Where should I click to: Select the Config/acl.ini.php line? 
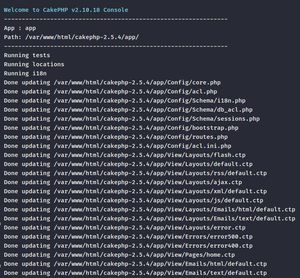coord(117,146)
